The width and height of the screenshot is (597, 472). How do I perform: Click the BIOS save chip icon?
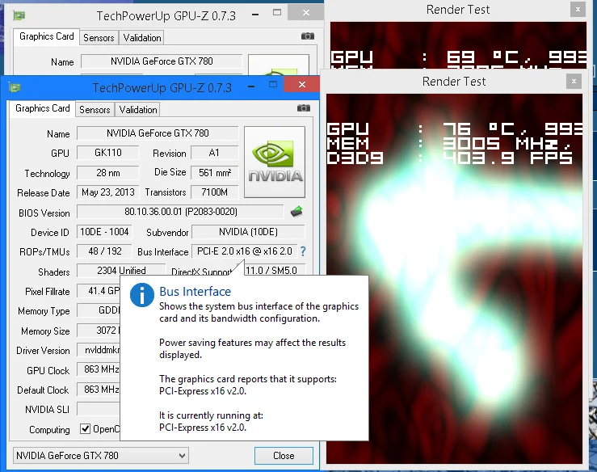pyautogui.click(x=296, y=212)
